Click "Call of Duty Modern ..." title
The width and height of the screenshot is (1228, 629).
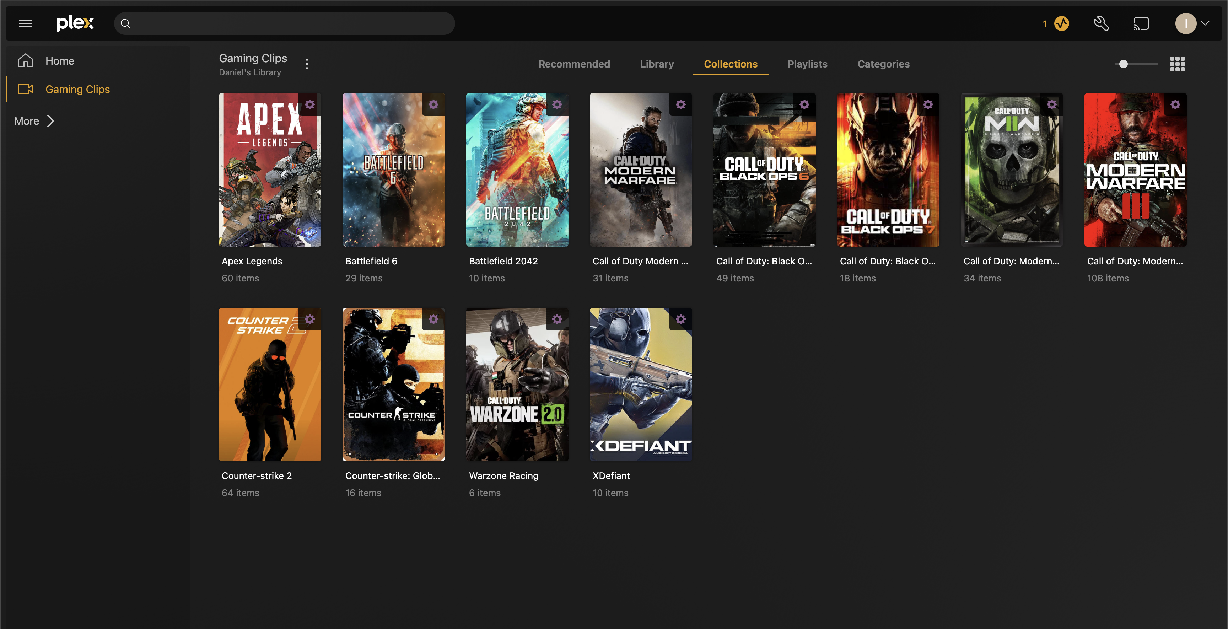pos(640,261)
